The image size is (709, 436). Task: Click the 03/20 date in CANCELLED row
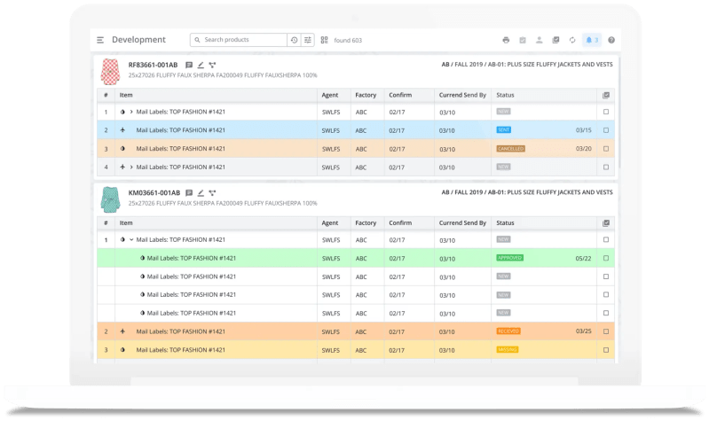coord(583,149)
